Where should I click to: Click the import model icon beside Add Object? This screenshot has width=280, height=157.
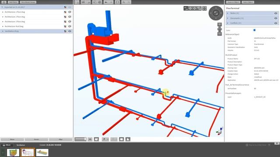(4, 2)
